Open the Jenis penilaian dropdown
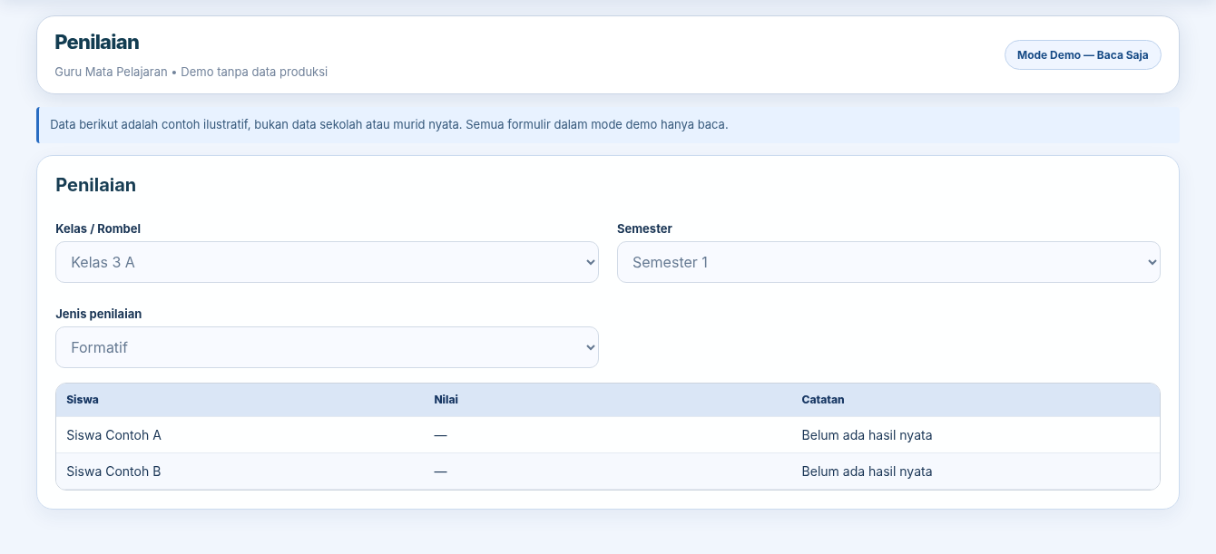The width and height of the screenshot is (1216, 554). [327, 347]
